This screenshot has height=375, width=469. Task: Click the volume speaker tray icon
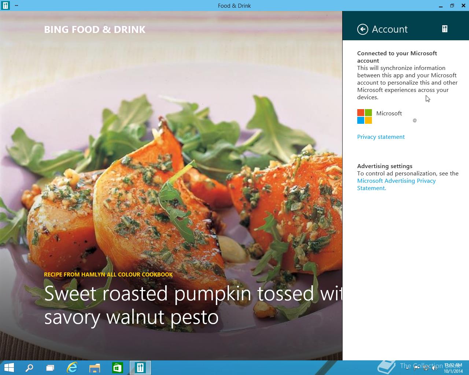pyautogui.click(x=435, y=368)
